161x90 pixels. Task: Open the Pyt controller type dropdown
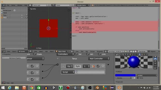pyautogui.click(x=69, y=66)
